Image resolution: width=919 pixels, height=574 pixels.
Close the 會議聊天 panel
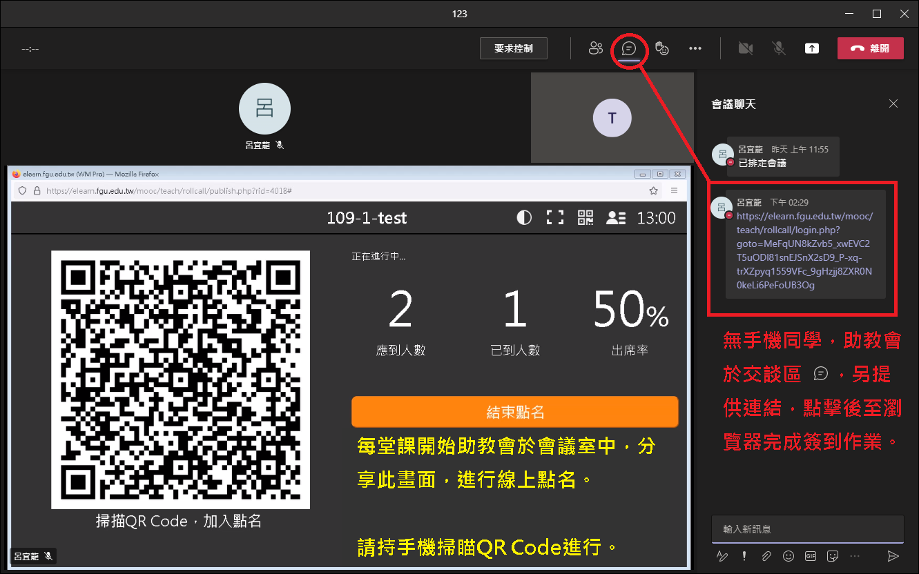point(893,103)
